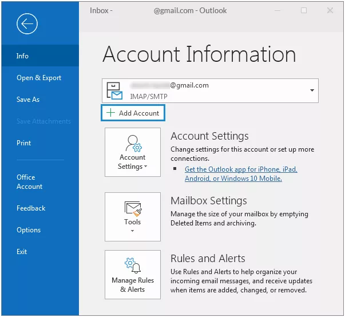Choose Exit in the sidebar
The height and width of the screenshot is (317, 345).
point(22,251)
